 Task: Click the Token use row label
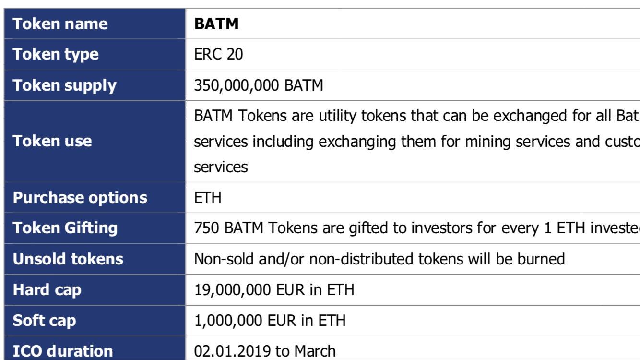[x=52, y=141]
